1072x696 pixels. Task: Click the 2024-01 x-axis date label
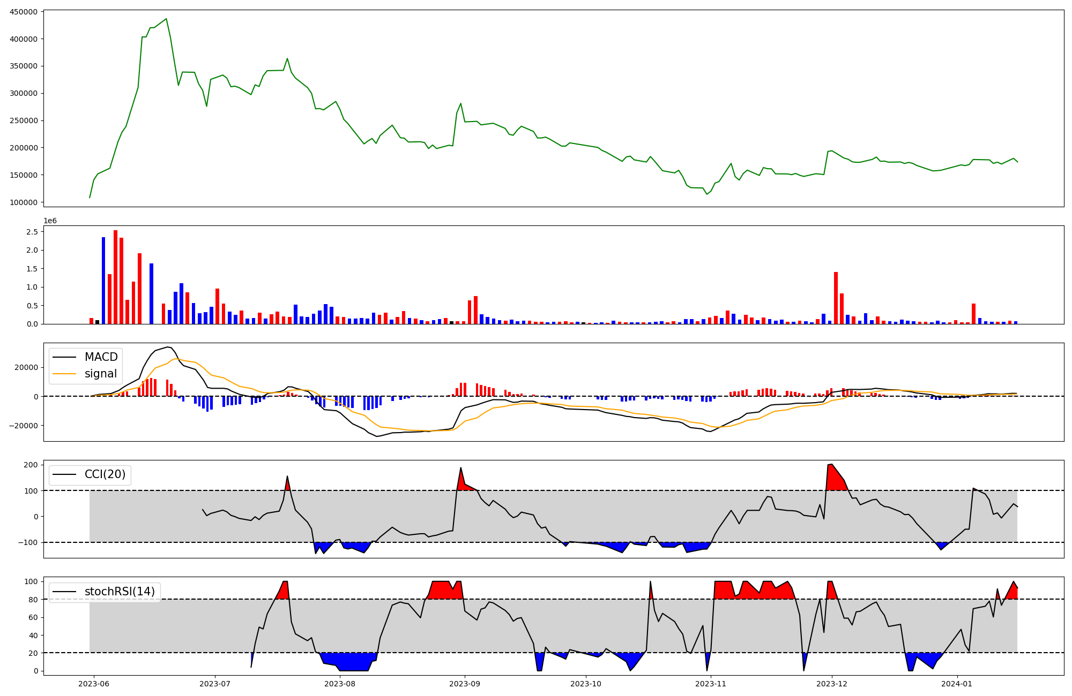pos(957,684)
